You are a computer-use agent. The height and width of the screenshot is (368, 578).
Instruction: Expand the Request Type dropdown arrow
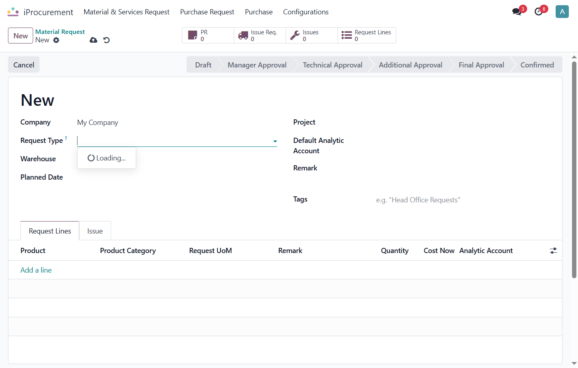(275, 141)
